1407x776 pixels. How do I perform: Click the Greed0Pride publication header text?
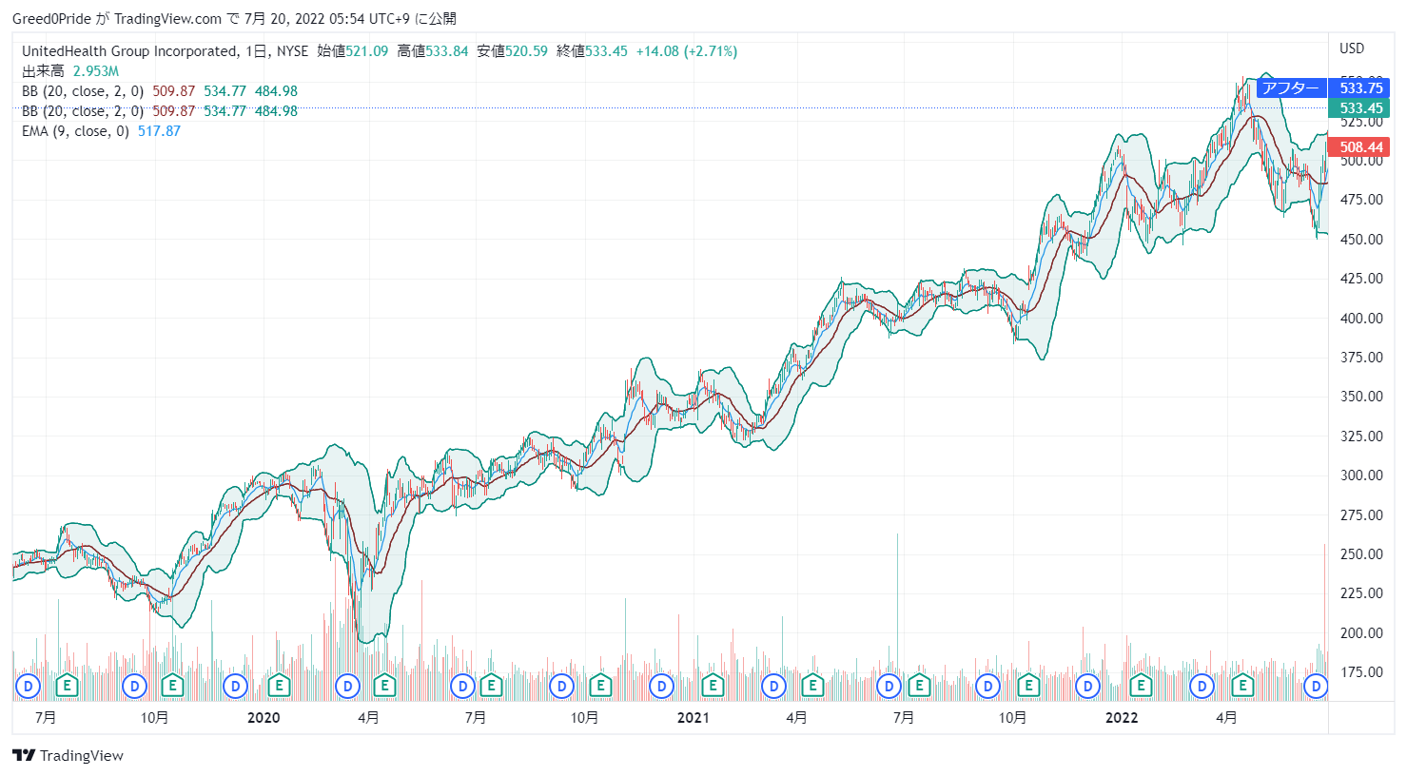point(234,19)
